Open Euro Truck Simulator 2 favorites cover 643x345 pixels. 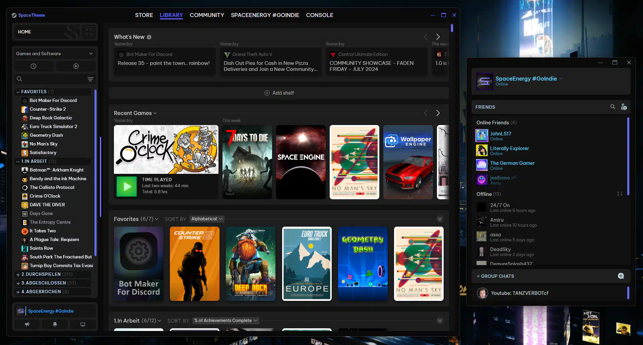(307, 264)
